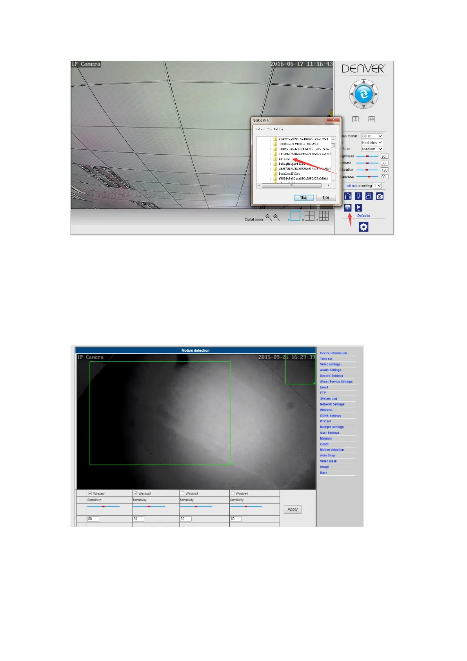Select the nine-view grid layout icon
The image size is (467, 661).
[324, 216]
